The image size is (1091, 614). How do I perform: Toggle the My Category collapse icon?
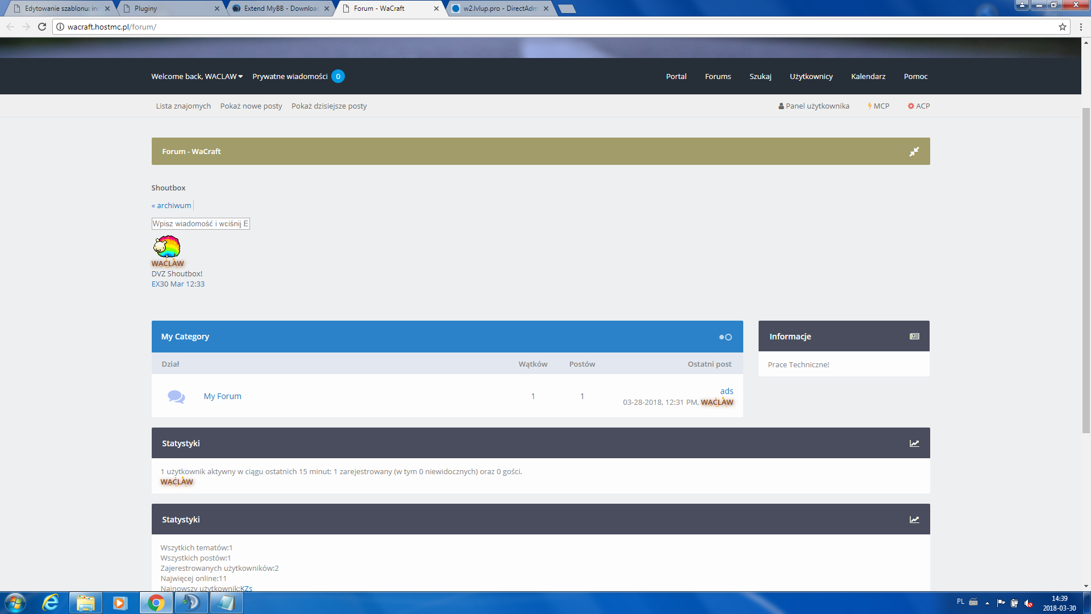click(725, 337)
